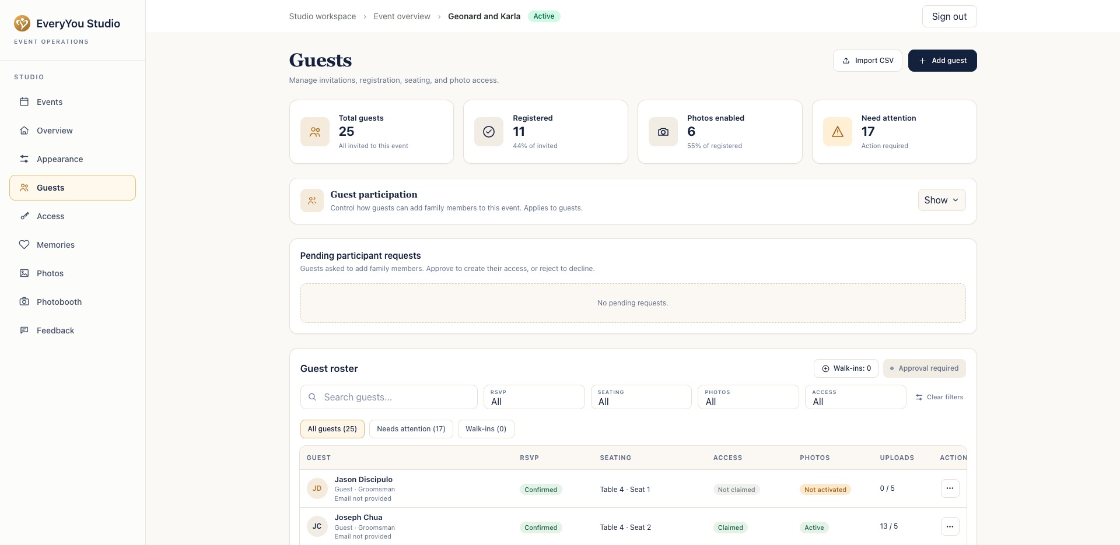Open the Access filter dropdown
This screenshot has height=545, width=1120.
click(x=856, y=397)
